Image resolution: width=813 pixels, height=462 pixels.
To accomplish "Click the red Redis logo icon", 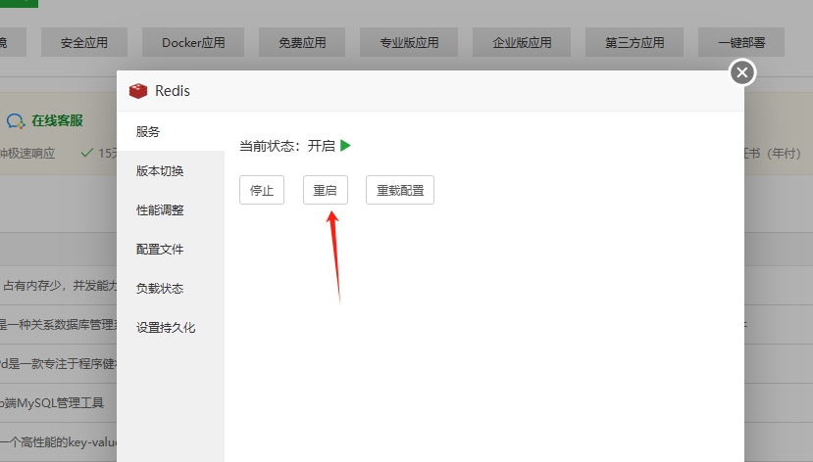I will point(138,91).
